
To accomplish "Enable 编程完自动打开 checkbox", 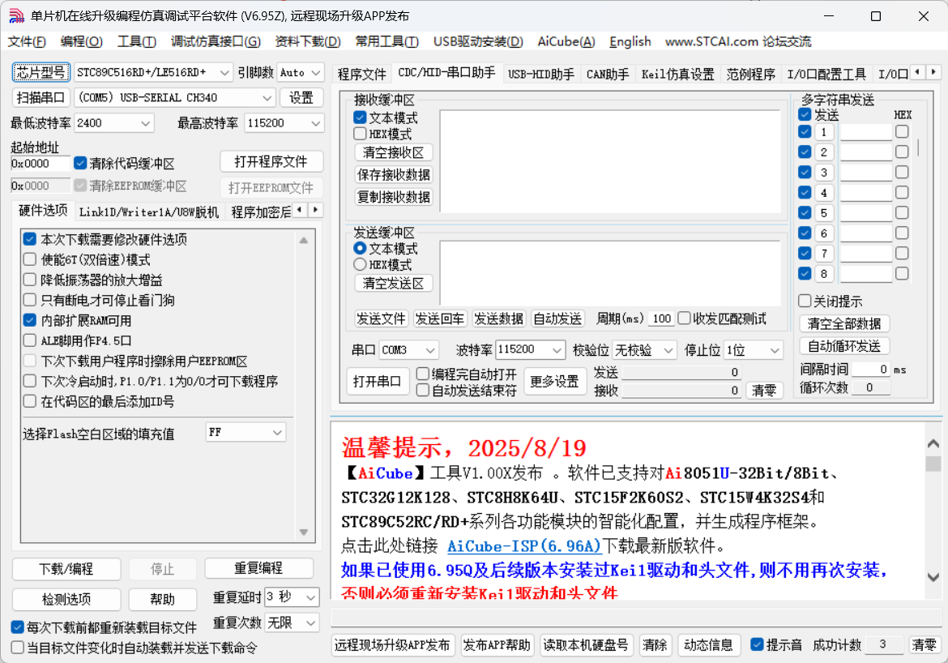I will point(423,374).
